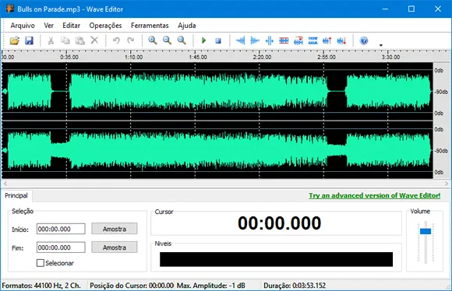Click the 2:20.00 mark on the time ruler
Image resolution: width=452 pixels, height=291 pixels.
(x=262, y=57)
